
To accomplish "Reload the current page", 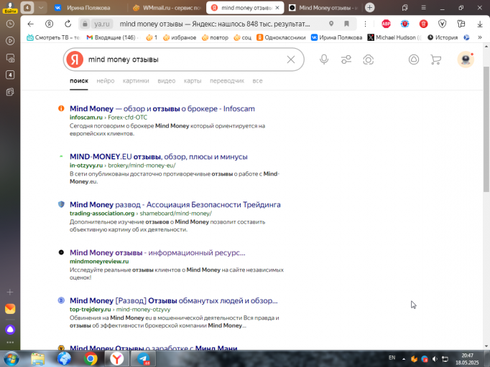I will click(x=68, y=24).
